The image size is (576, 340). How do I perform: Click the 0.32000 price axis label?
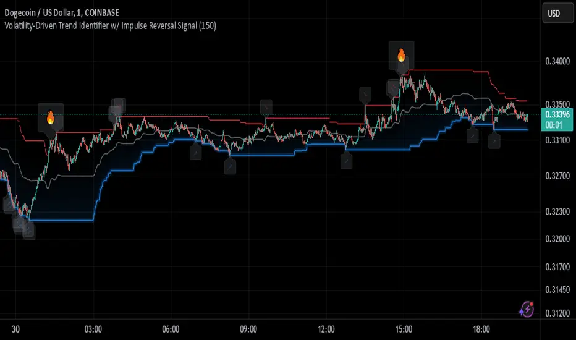tap(557, 239)
